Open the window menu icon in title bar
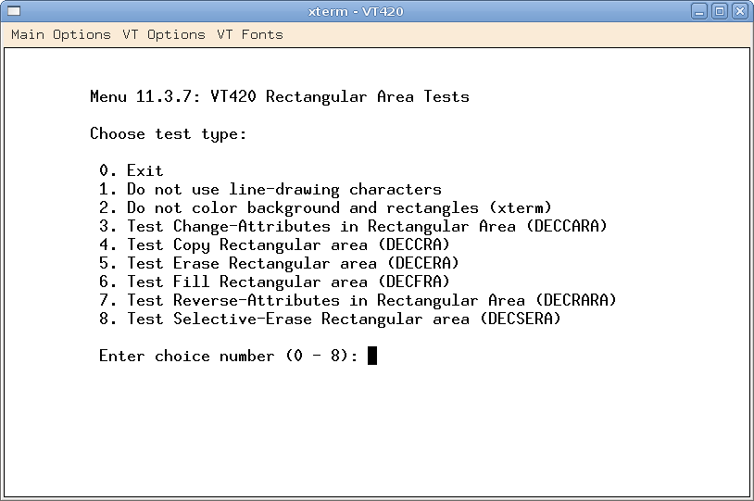The height and width of the screenshot is (501, 754). (13, 11)
